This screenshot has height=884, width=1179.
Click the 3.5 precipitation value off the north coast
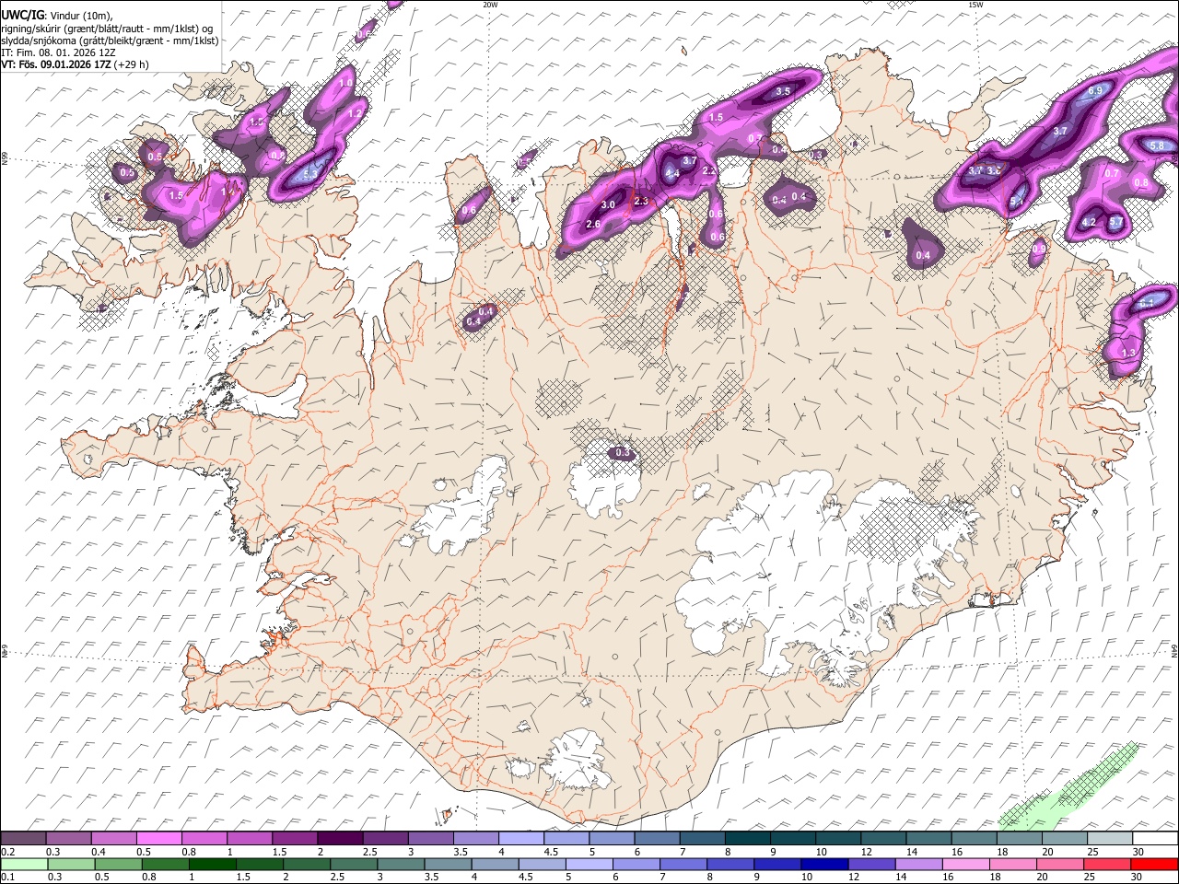[783, 91]
